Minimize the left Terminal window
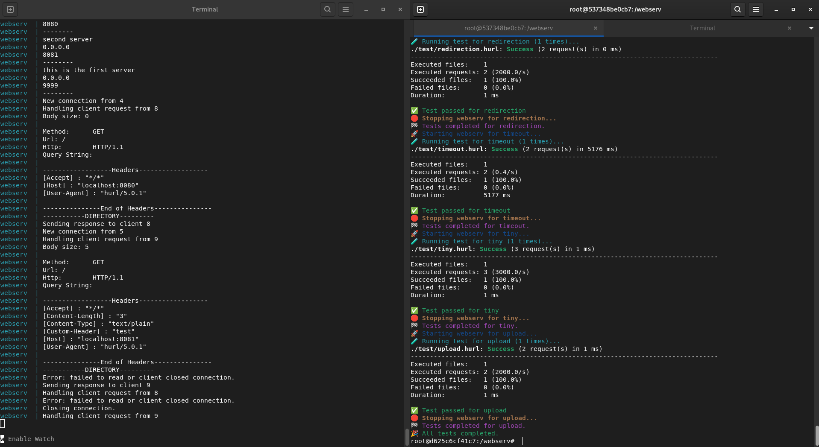 [x=366, y=9]
